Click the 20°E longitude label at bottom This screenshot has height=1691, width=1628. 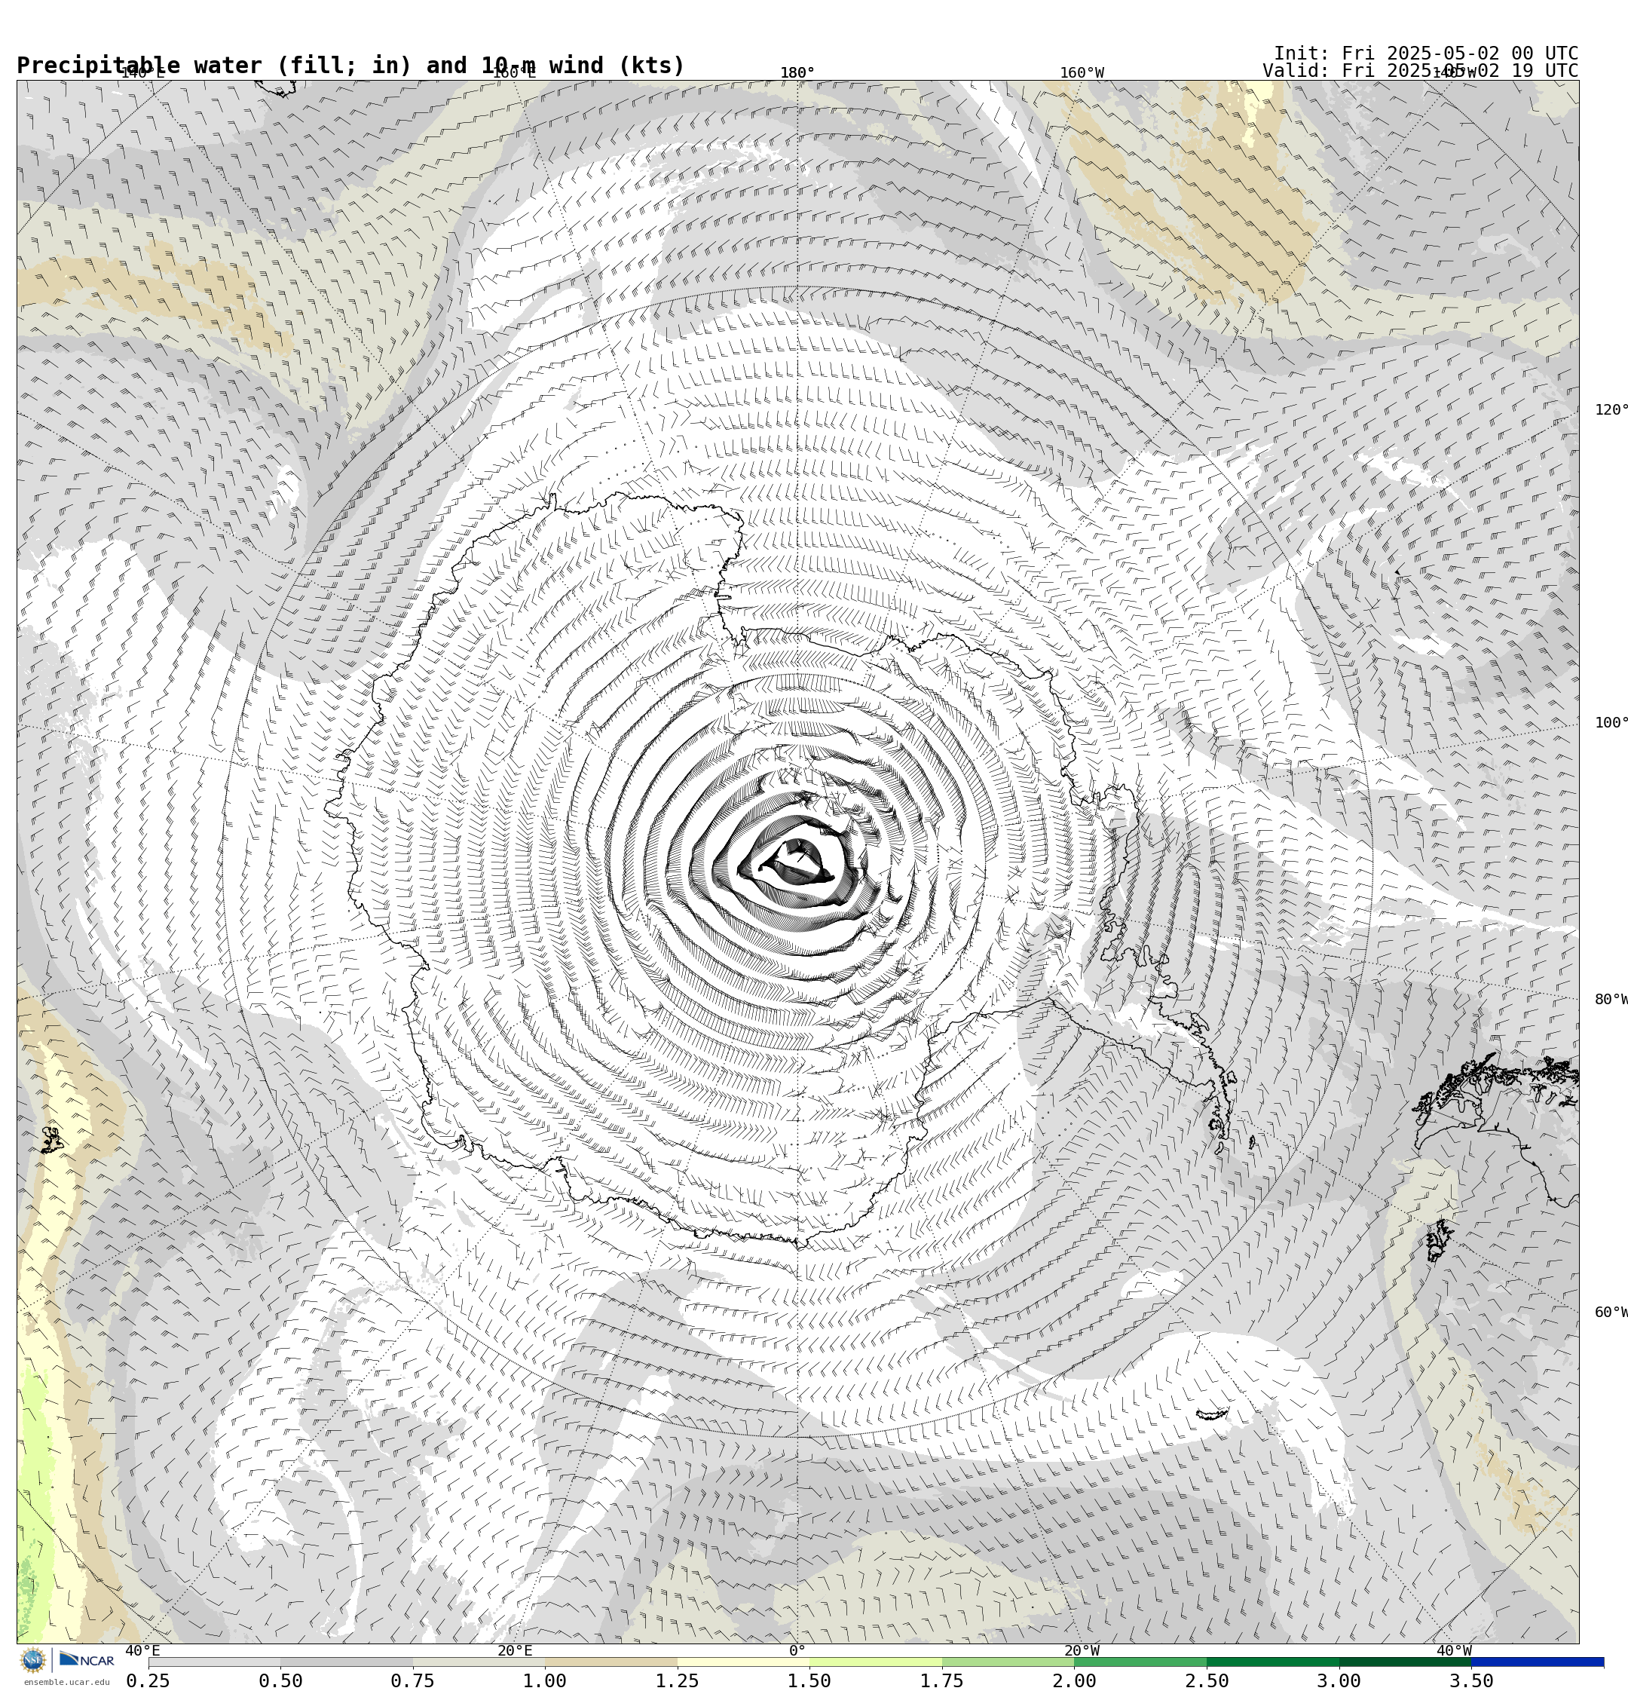pos(514,1650)
